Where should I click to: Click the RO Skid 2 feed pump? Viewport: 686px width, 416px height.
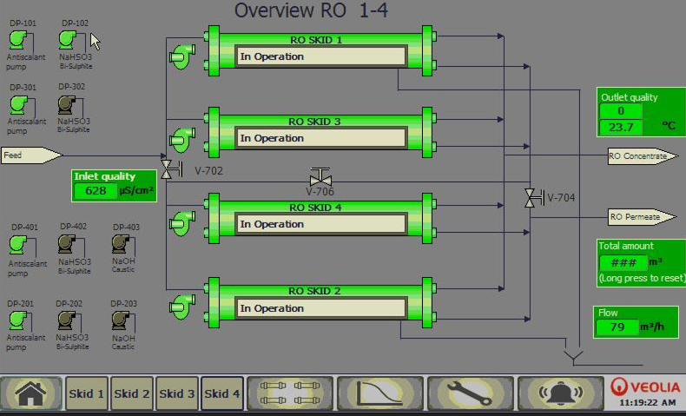(x=182, y=307)
